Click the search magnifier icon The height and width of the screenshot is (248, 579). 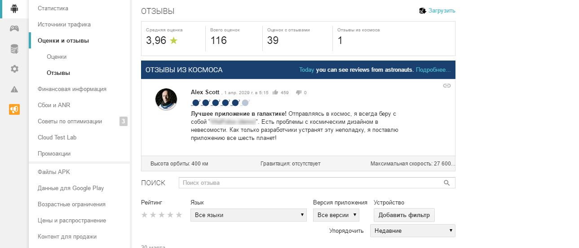pyautogui.click(x=446, y=183)
